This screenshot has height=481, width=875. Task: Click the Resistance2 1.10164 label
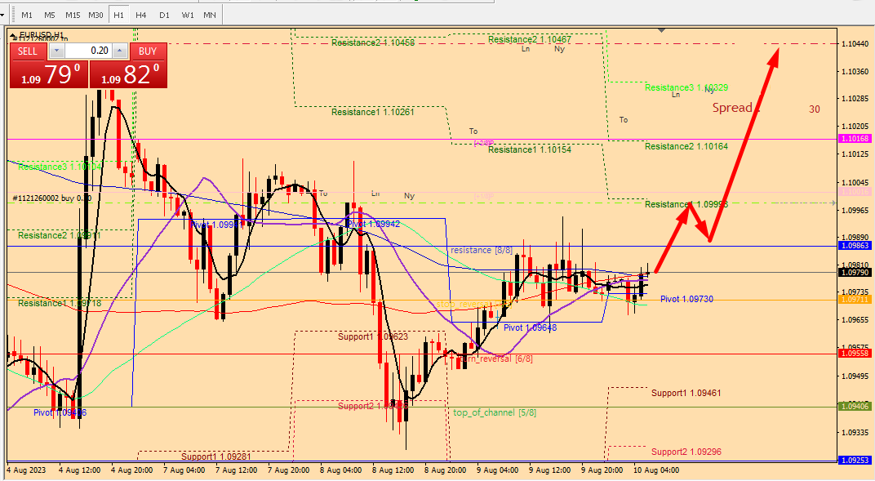coord(686,147)
